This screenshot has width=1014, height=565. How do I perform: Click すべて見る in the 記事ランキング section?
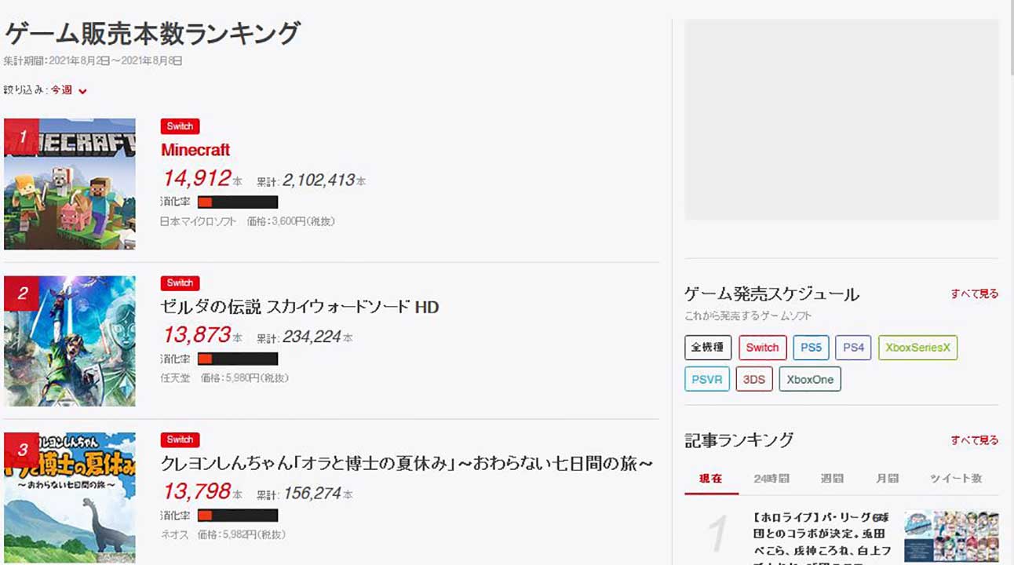[973, 440]
